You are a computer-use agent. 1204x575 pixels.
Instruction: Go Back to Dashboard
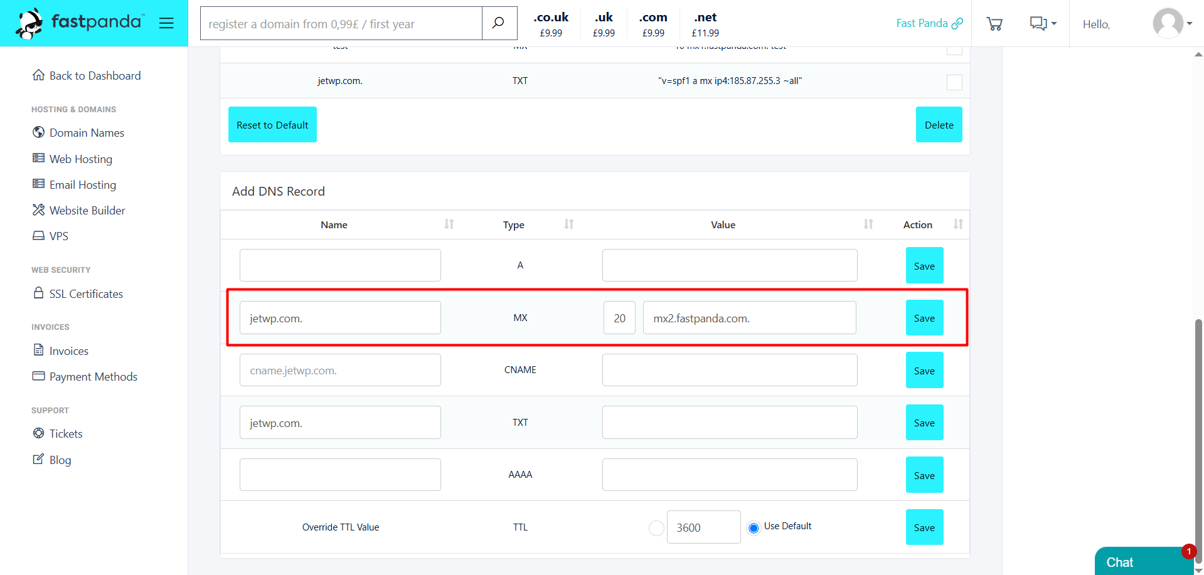coord(87,75)
